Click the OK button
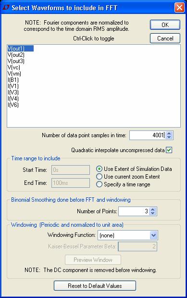This screenshot has width=187, height=298. 165,25
